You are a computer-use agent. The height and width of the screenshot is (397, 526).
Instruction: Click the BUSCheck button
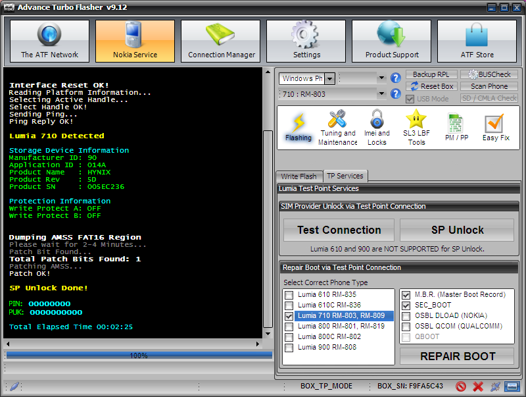[x=489, y=74]
